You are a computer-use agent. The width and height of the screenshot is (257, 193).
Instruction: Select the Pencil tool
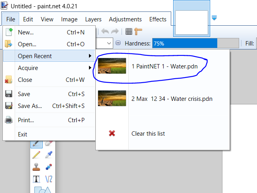coord(37,155)
